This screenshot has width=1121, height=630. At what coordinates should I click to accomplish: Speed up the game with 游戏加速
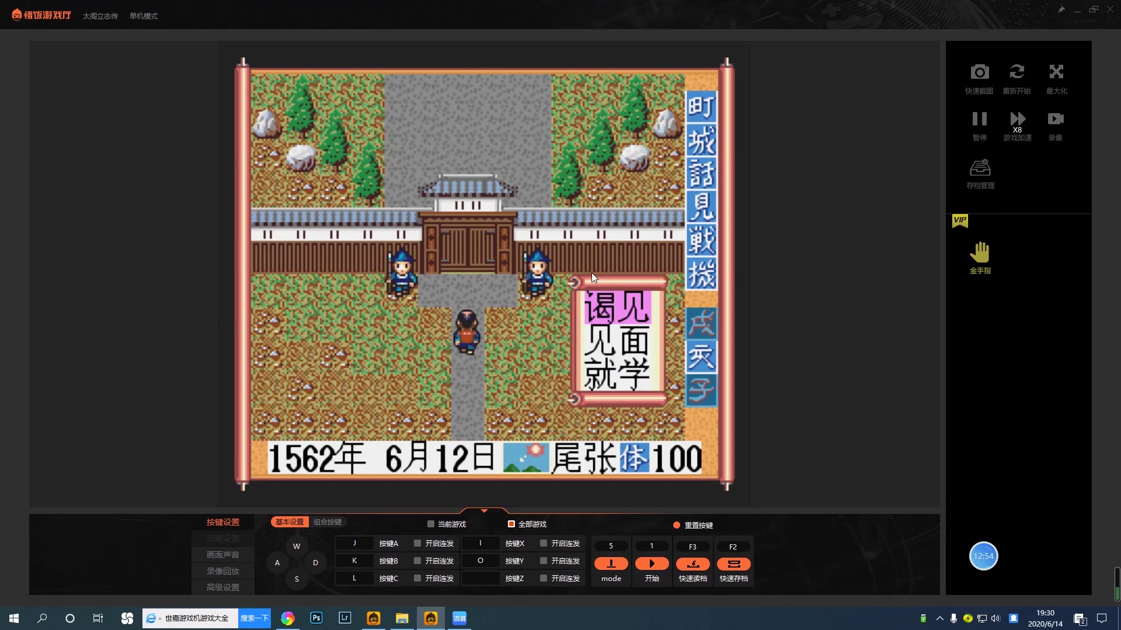pos(1017,119)
